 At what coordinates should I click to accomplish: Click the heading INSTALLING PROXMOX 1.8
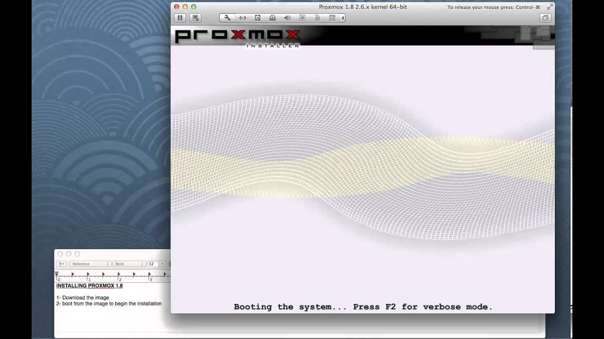(x=90, y=286)
